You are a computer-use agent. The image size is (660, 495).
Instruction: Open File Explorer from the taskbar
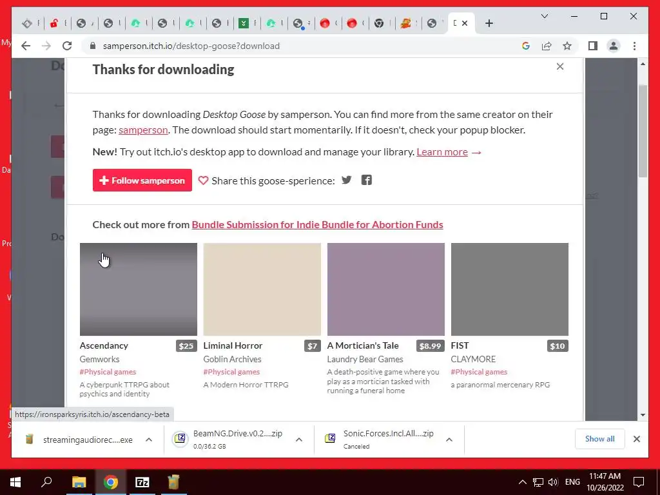click(x=79, y=482)
